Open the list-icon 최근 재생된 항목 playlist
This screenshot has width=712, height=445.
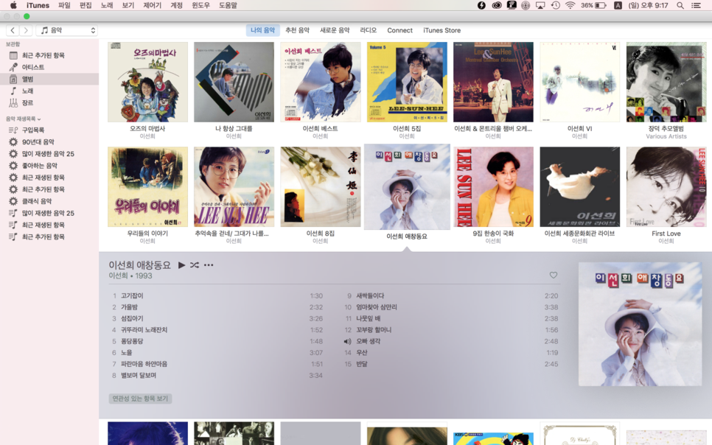click(x=49, y=225)
